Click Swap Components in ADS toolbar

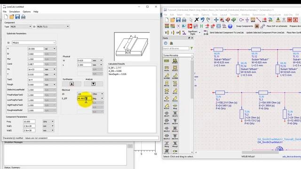pos(245,26)
